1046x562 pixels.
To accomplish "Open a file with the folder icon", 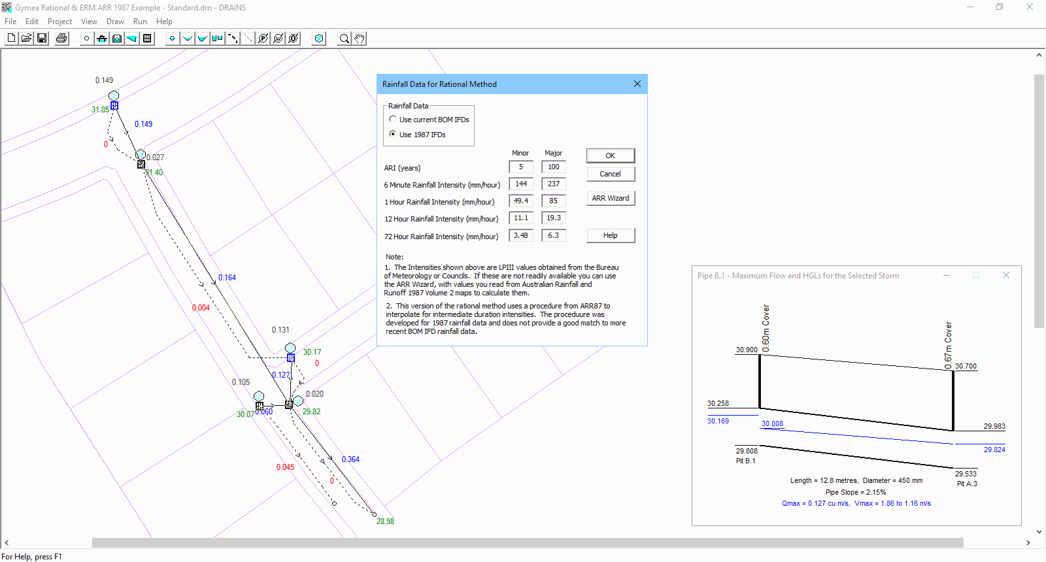I will pos(26,39).
